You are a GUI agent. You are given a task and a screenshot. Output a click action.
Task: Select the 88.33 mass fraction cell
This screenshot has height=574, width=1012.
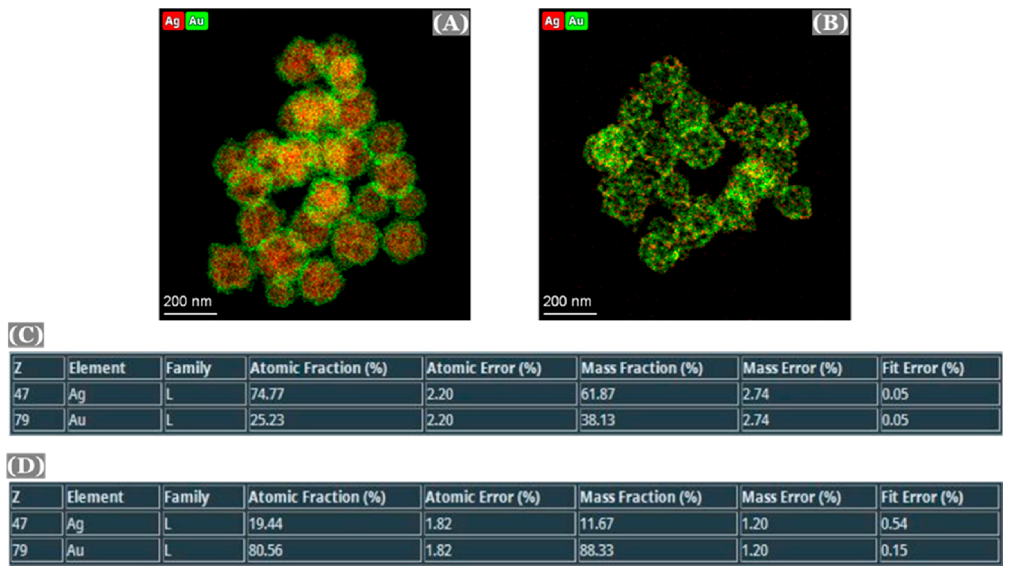click(596, 550)
